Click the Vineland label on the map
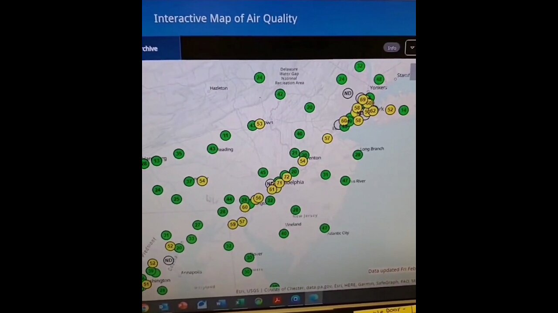Viewport: 558px width, 313px height. tap(293, 224)
